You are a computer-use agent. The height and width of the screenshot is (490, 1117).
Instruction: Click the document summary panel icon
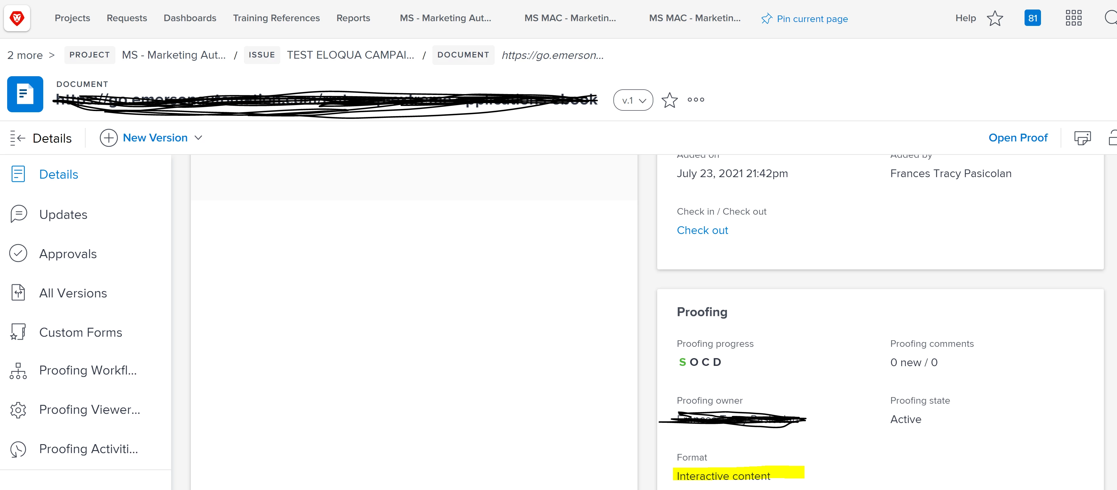point(1082,138)
